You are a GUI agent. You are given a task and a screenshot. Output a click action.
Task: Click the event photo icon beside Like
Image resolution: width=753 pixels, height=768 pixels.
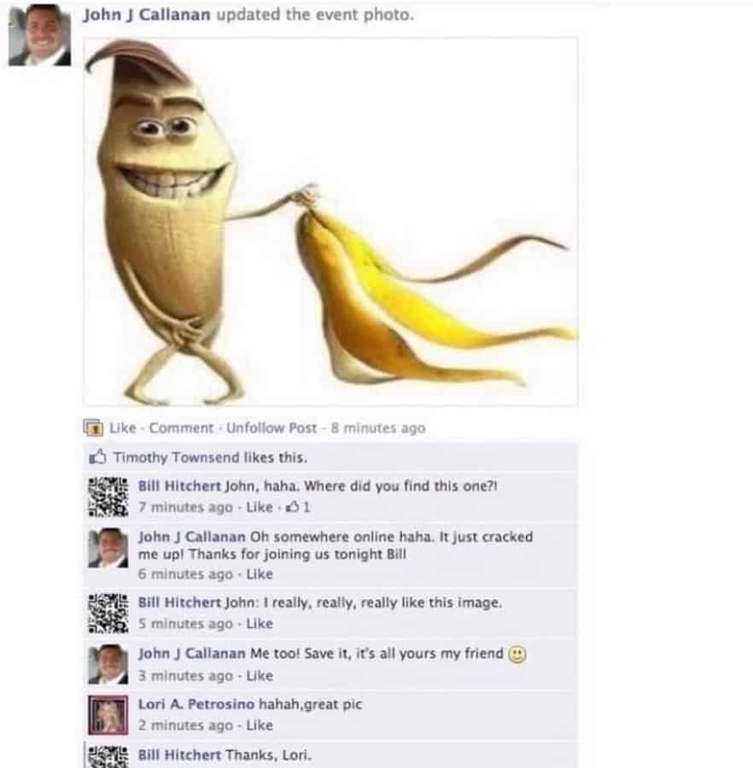tap(93, 428)
